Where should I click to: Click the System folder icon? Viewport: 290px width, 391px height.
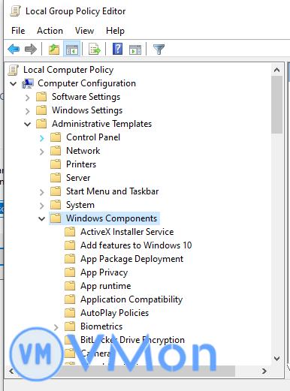point(56,205)
